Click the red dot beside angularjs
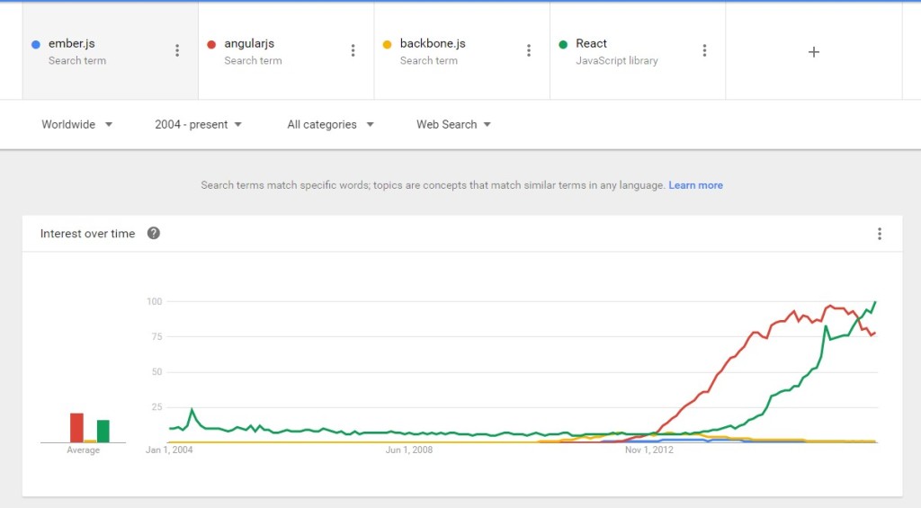The image size is (921, 508). click(x=211, y=44)
